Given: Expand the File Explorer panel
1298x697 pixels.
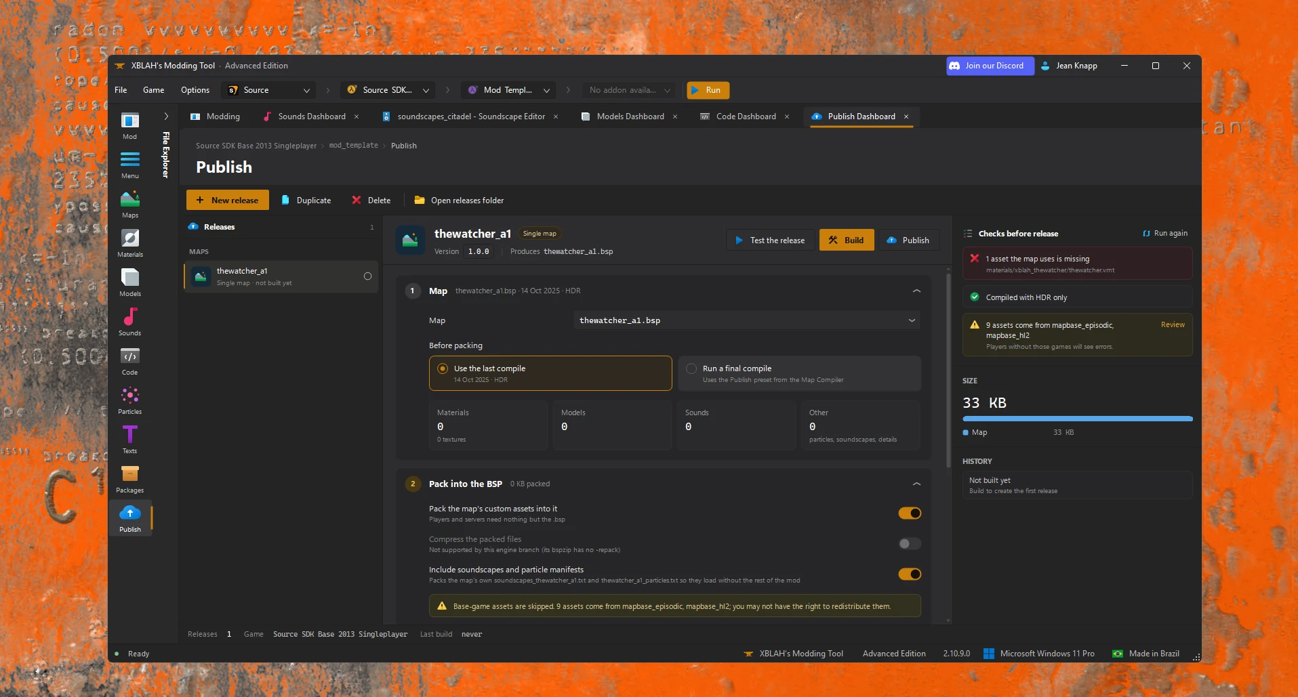Looking at the screenshot, I should pos(166,117).
